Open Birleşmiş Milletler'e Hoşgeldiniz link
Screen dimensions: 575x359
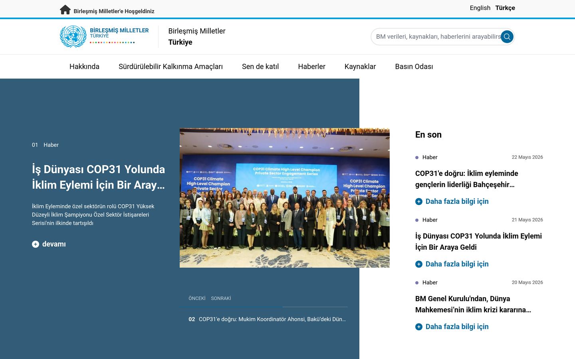click(114, 11)
